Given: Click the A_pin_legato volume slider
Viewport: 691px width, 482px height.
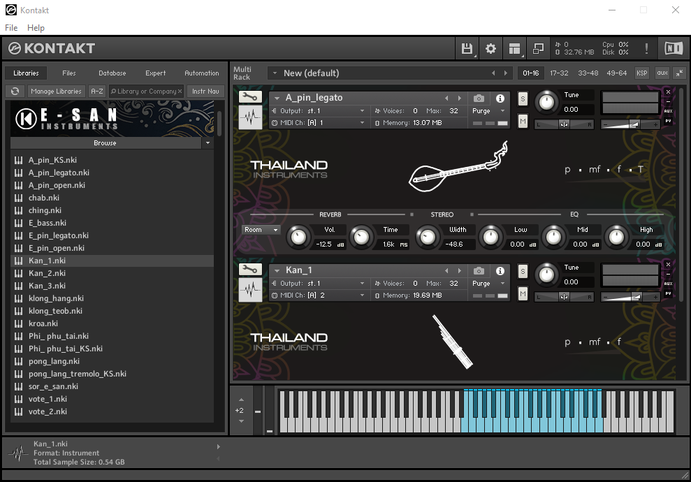Looking at the screenshot, I should (x=630, y=124).
